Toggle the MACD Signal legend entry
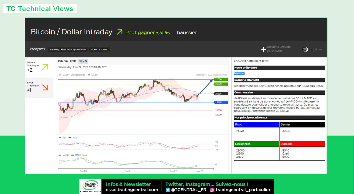This screenshot has width=354, height=194. tap(81, 155)
